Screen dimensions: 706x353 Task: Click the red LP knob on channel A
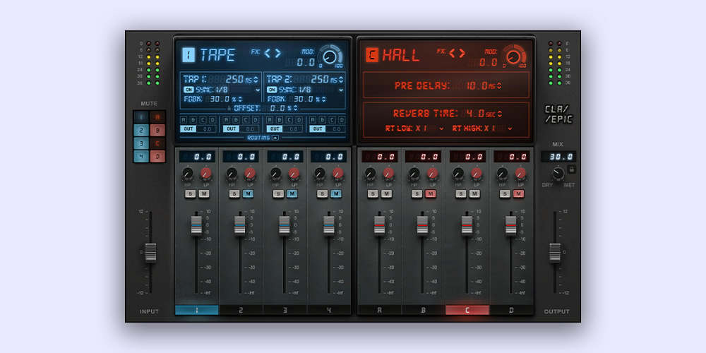click(388, 174)
